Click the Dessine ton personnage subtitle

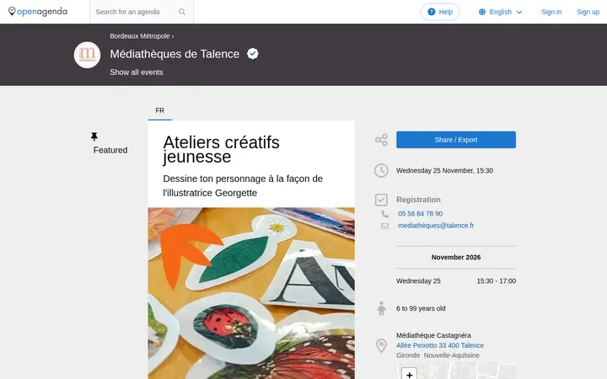click(243, 185)
